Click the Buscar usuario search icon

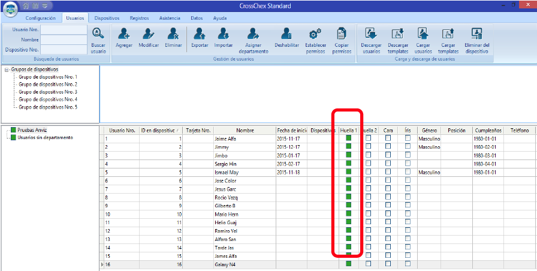98,34
